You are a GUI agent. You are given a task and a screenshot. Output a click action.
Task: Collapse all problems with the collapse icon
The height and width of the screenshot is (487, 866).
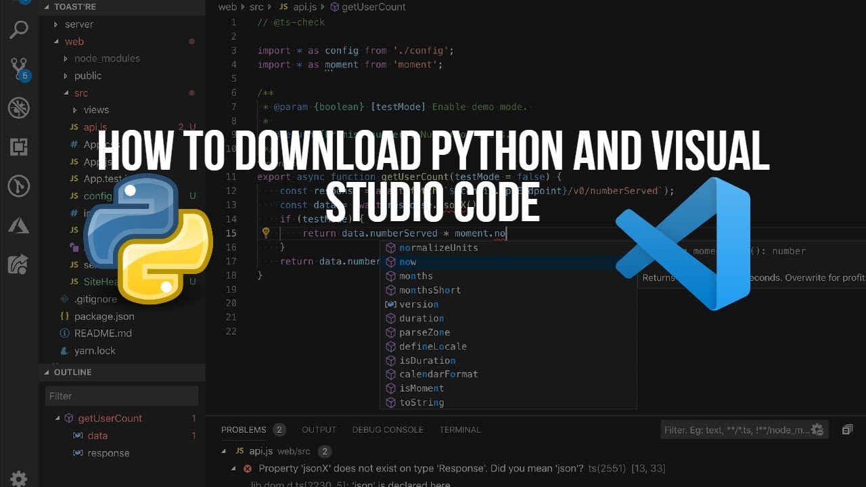847,430
